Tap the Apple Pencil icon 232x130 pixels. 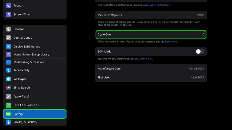[9, 96]
